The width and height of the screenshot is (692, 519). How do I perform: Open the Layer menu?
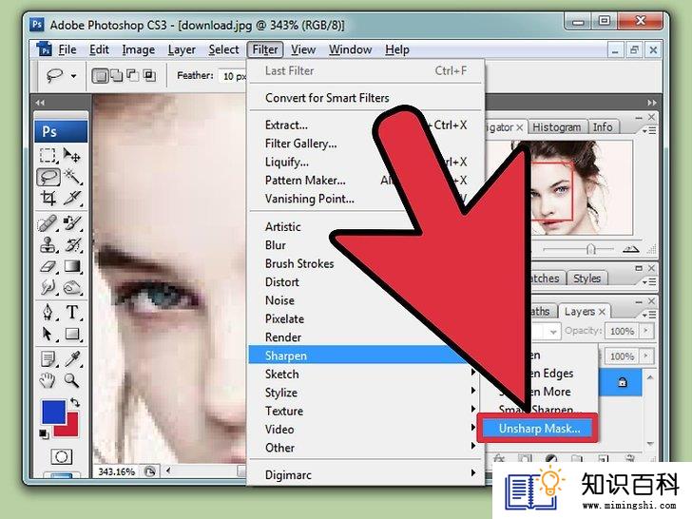coord(182,49)
